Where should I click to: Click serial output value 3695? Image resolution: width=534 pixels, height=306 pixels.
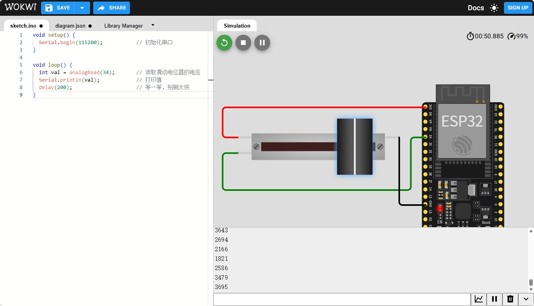click(x=221, y=287)
